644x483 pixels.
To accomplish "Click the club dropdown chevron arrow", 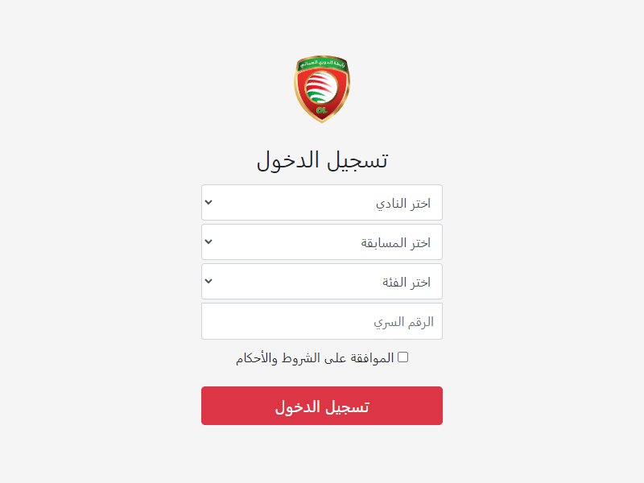I will point(208,202).
